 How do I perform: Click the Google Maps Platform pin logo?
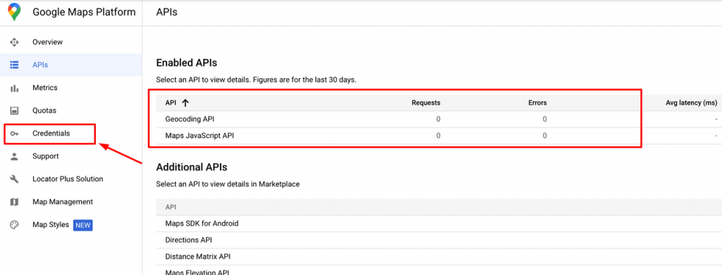click(14, 12)
